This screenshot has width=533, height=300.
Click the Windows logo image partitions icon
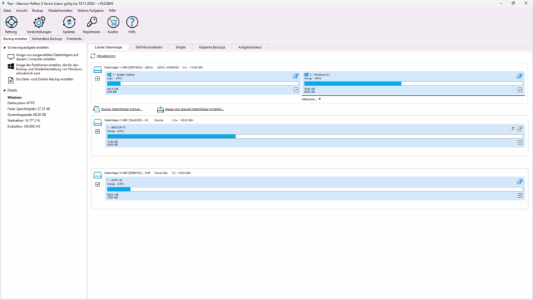(11, 67)
